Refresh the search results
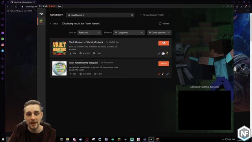 click(x=164, y=24)
